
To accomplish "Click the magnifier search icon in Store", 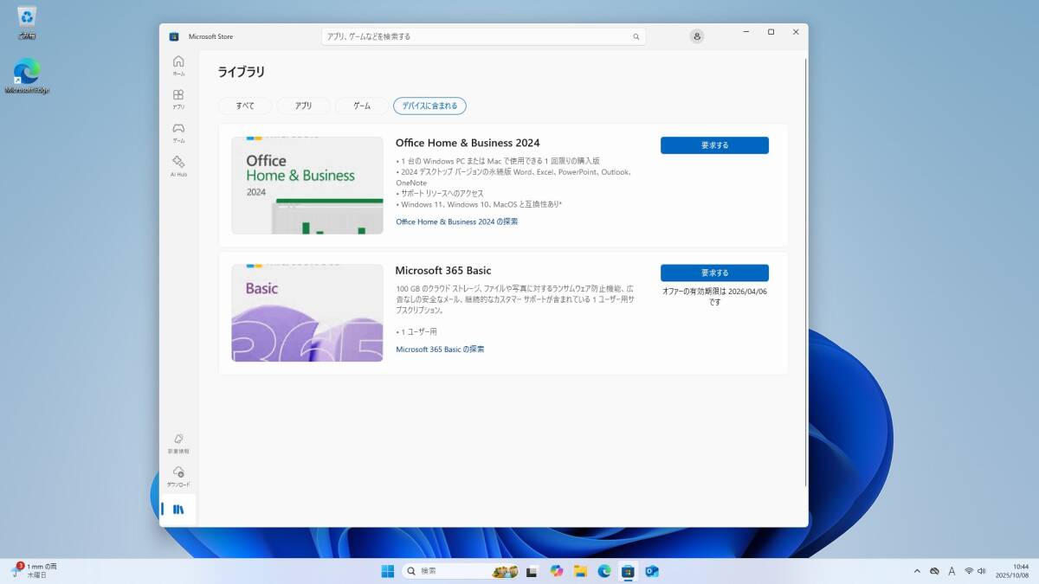I will pyautogui.click(x=636, y=37).
